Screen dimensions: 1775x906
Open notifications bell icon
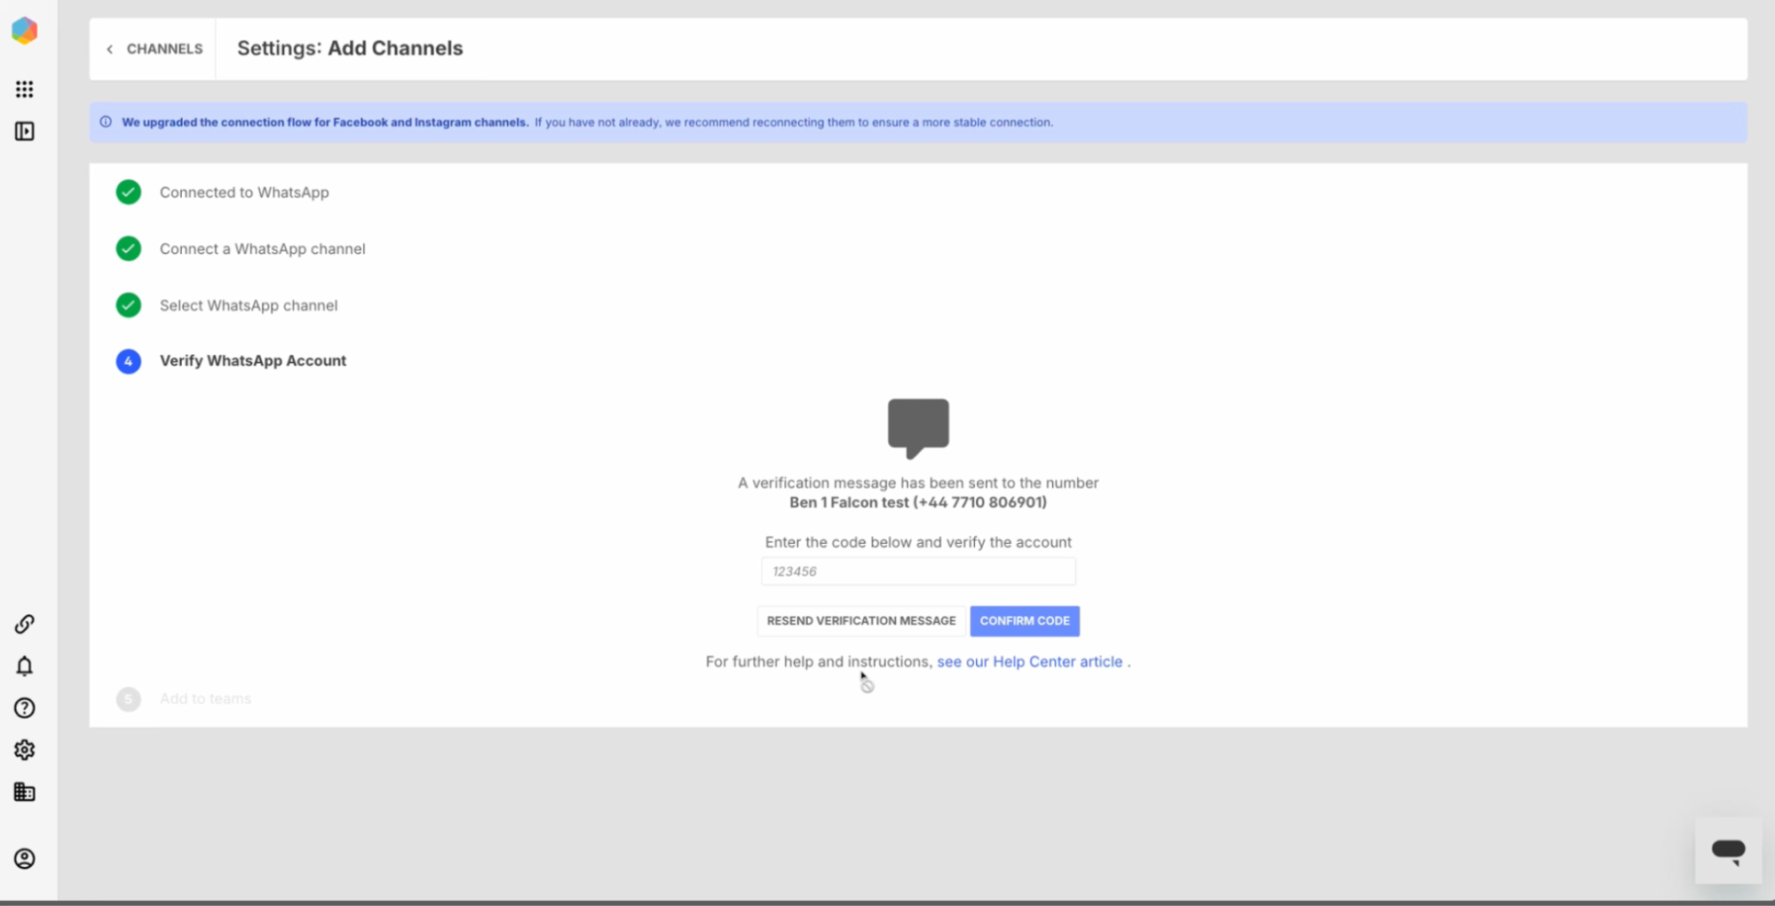click(x=25, y=666)
